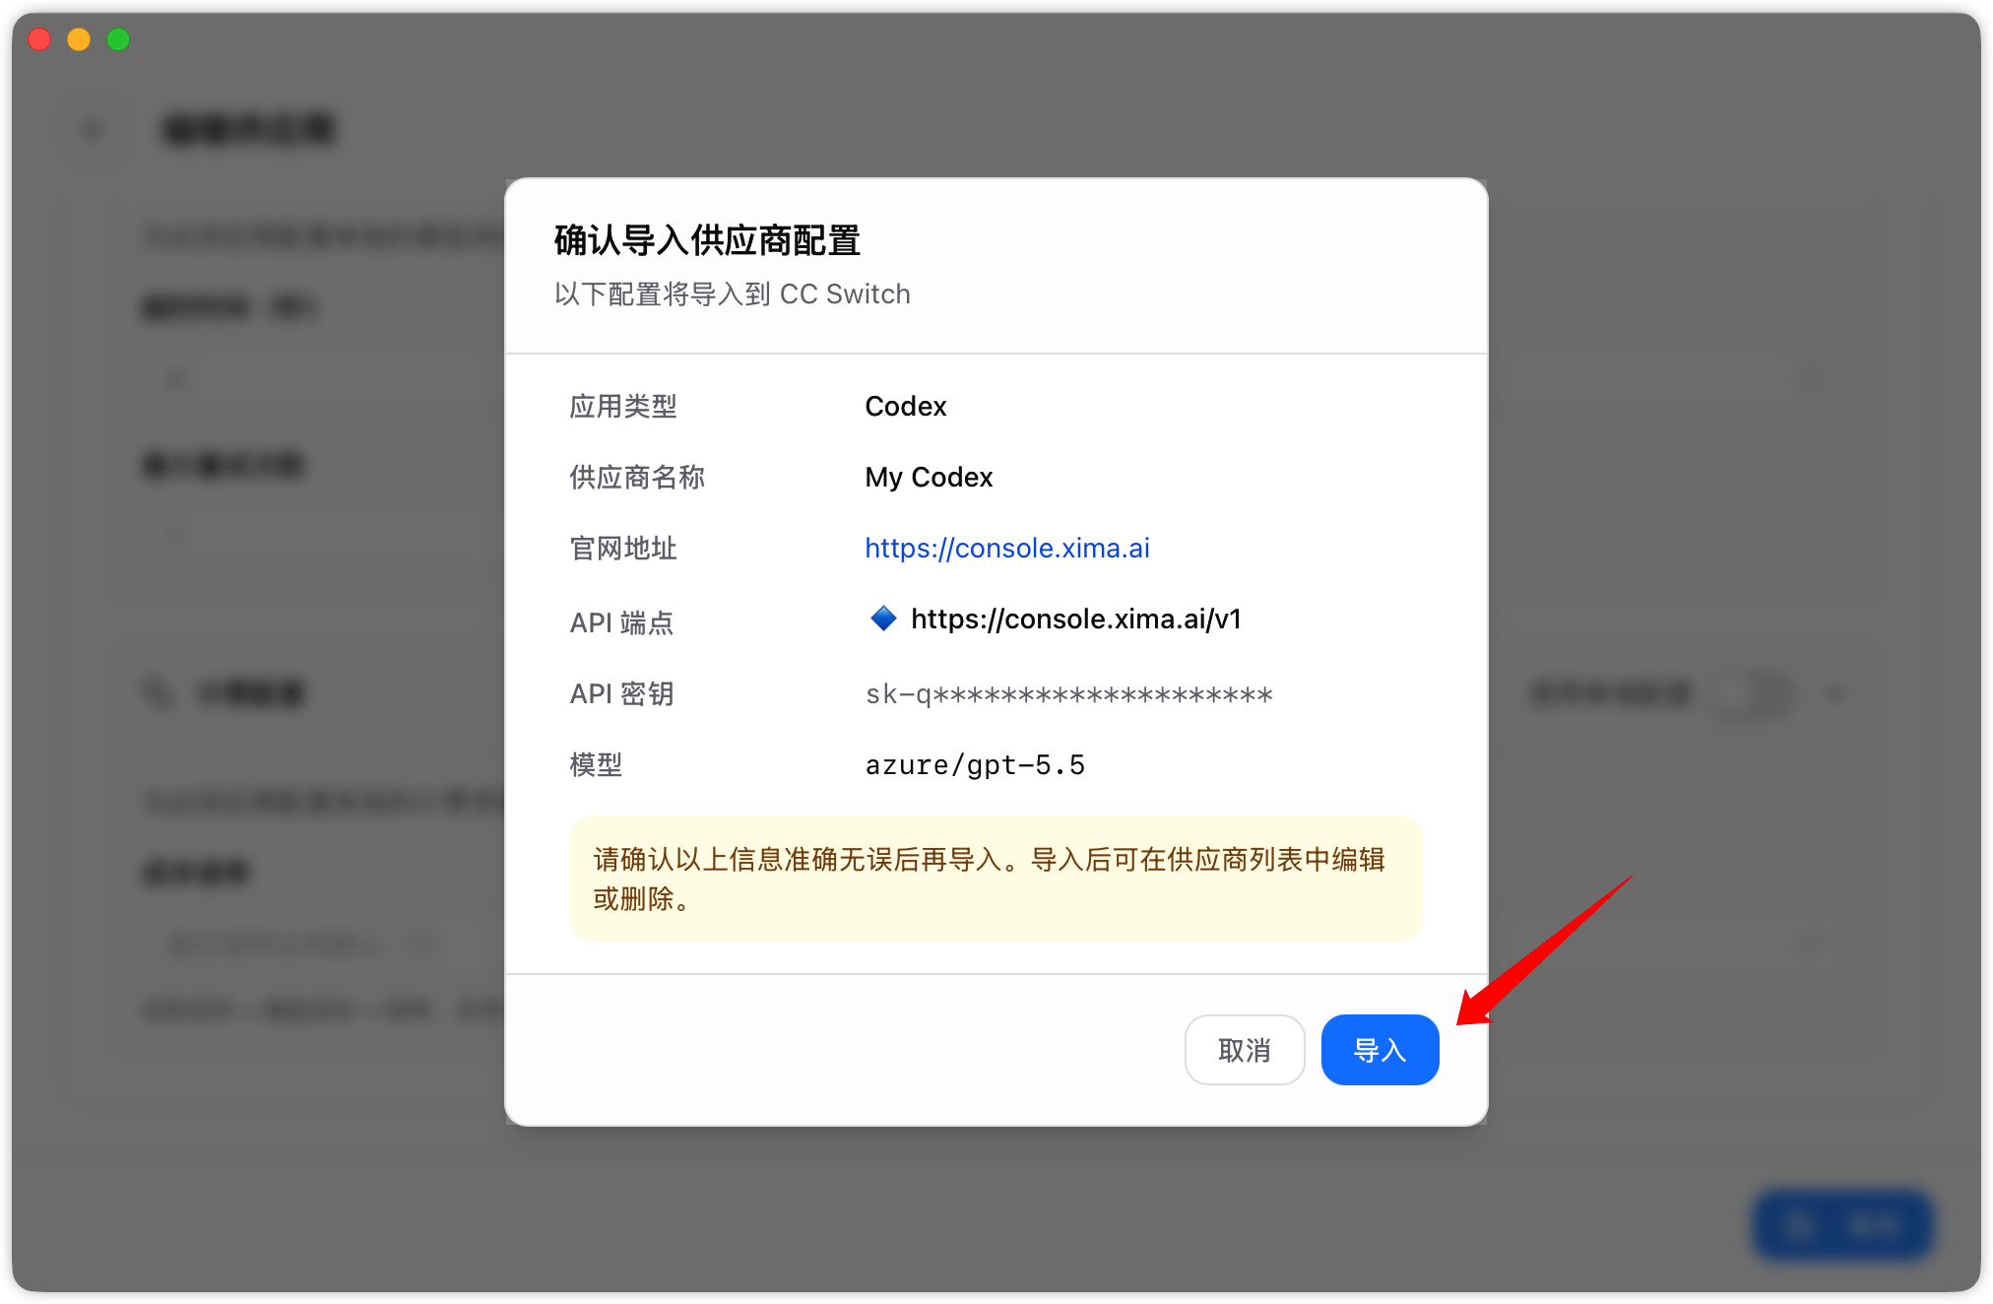Click the API 端点 label
The height and width of the screenshot is (1304, 1993).
(x=621, y=622)
